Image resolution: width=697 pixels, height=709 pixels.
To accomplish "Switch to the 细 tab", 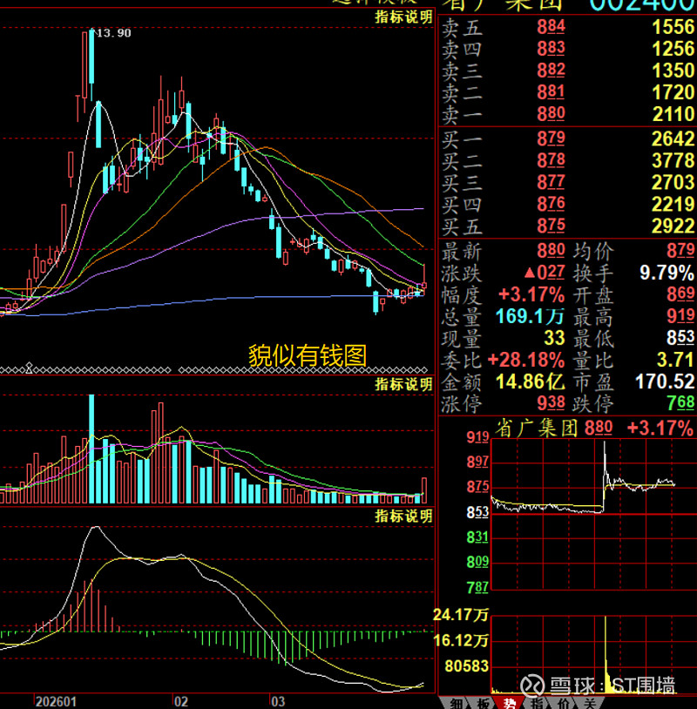I will point(456,704).
